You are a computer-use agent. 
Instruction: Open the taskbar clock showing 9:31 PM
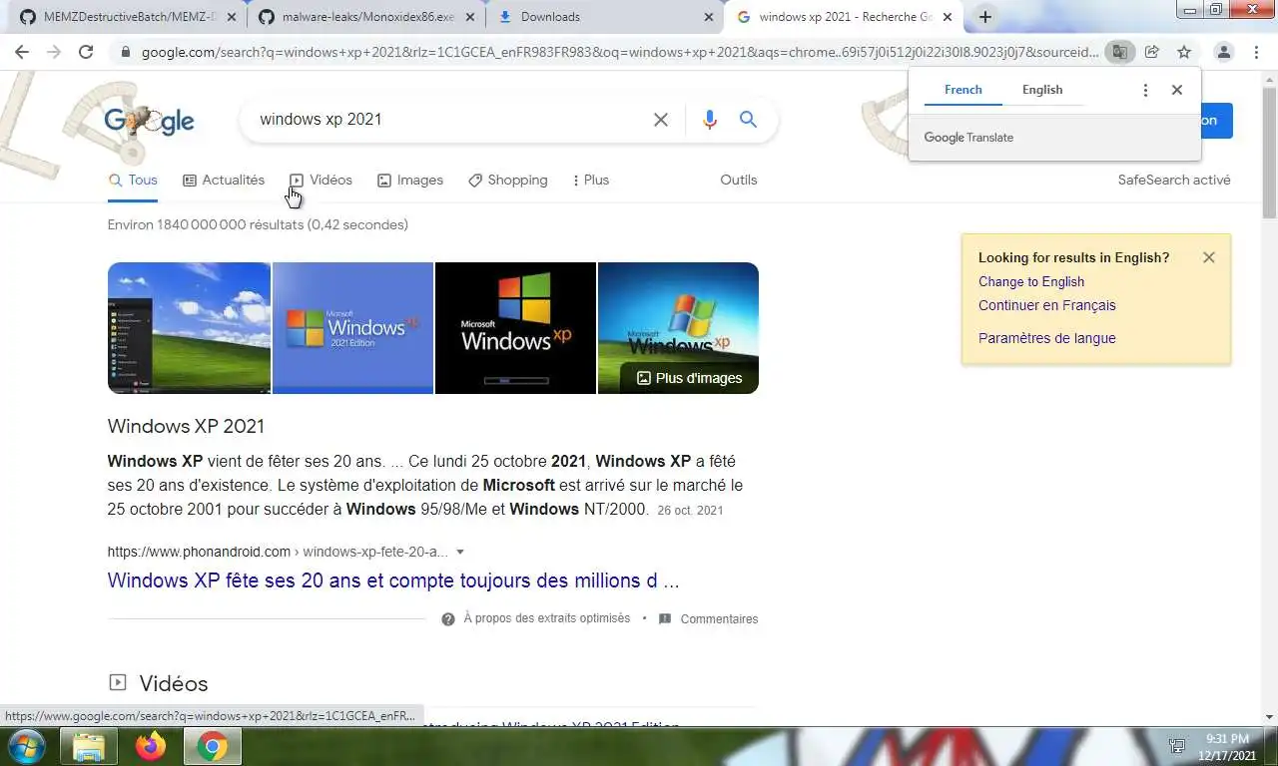[x=1227, y=746]
